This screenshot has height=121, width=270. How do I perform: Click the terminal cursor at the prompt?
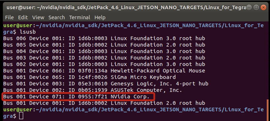click(21, 116)
